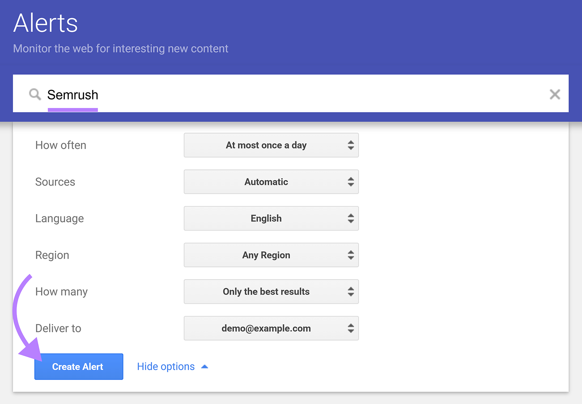Screen dimensions: 582x404
Task: Click the Create Alert button
Action: (78, 367)
